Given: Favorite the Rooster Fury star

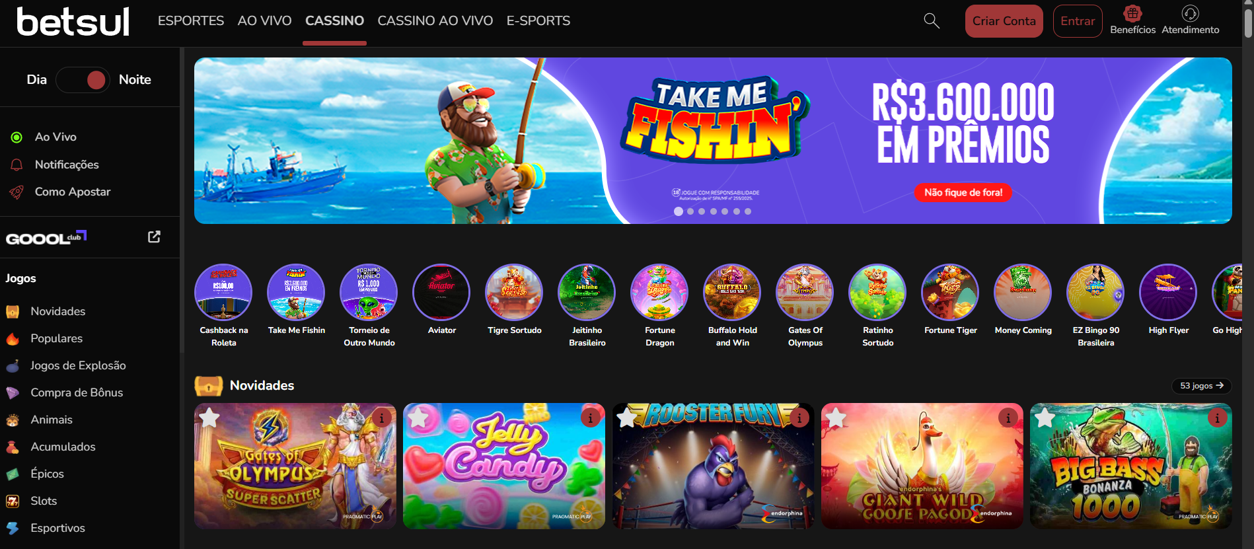Looking at the screenshot, I should click(x=627, y=418).
